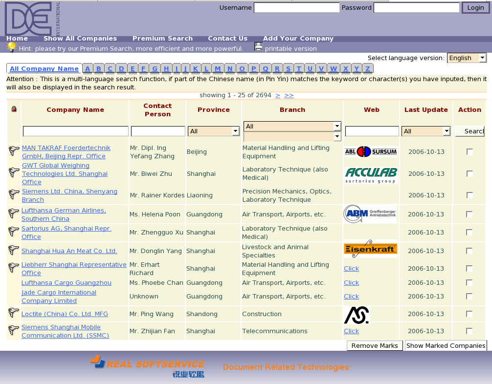The width and height of the screenshot is (492, 384).
Task: Open the Eisenkraft banner logo
Action: pos(370,249)
